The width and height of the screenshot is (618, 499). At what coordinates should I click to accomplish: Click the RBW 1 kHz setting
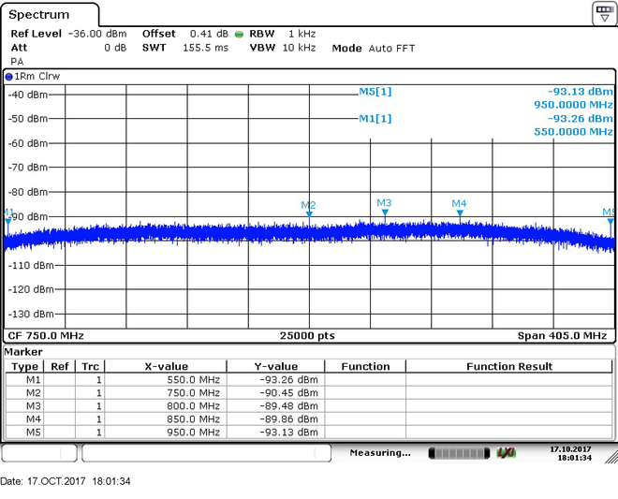[282, 34]
